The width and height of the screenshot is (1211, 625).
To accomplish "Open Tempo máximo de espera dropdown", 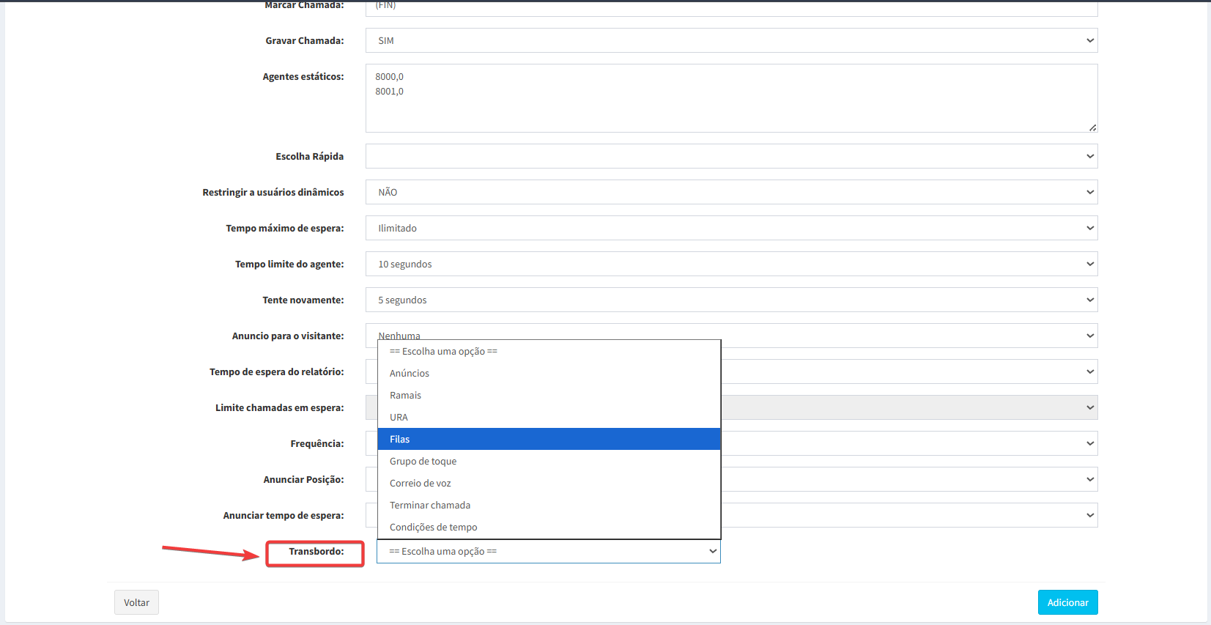I will click(x=730, y=228).
